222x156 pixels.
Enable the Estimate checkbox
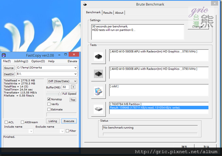point(49,109)
